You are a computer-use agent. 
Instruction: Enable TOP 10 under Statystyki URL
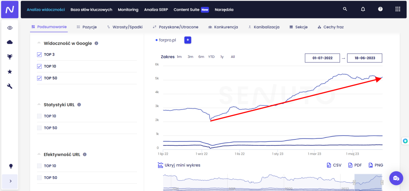click(x=39, y=116)
